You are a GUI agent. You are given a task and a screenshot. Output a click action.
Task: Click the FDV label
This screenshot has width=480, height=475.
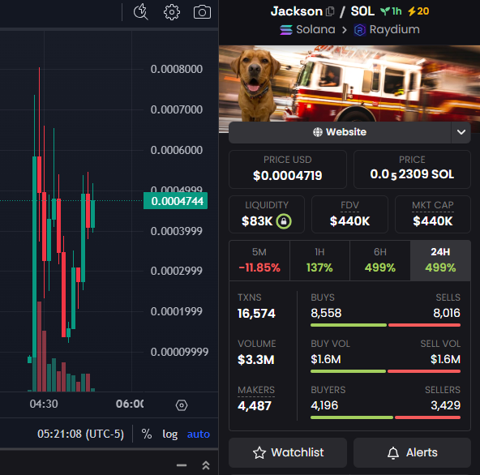point(349,205)
